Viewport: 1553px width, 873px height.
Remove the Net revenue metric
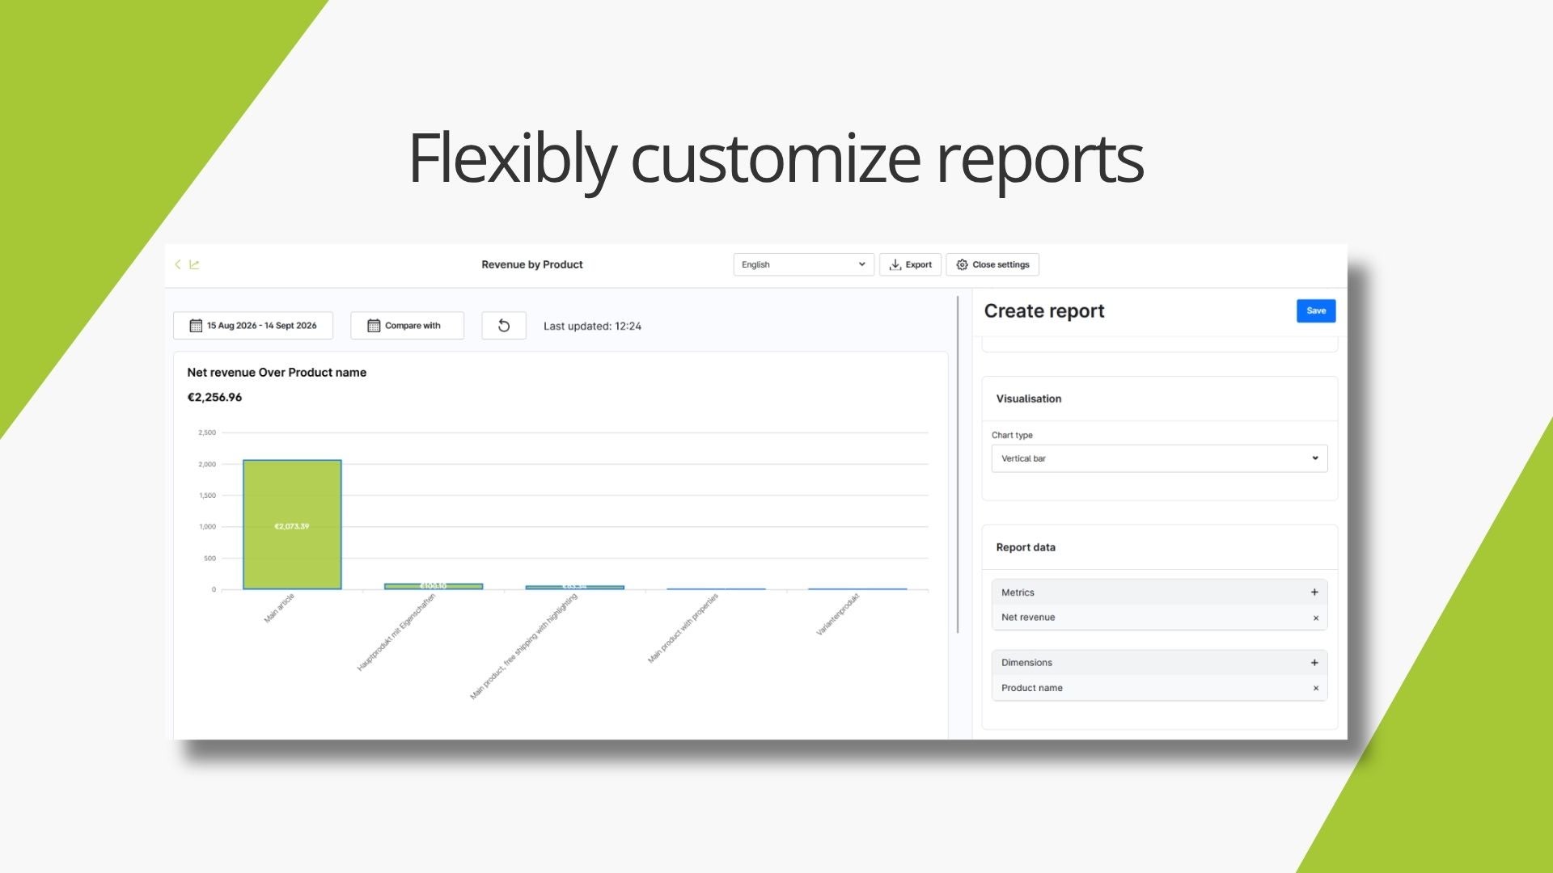click(x=1316, y=618)
